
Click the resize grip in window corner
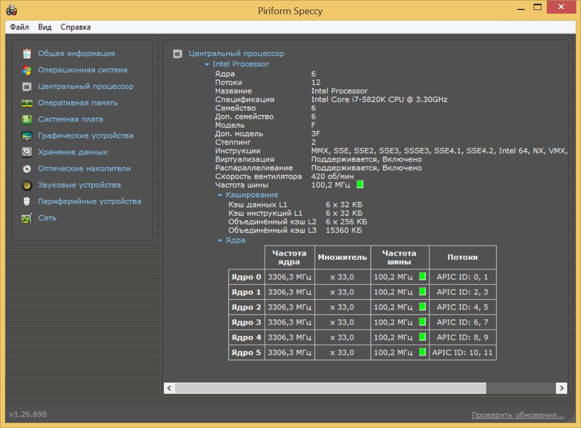coord(572,419)
